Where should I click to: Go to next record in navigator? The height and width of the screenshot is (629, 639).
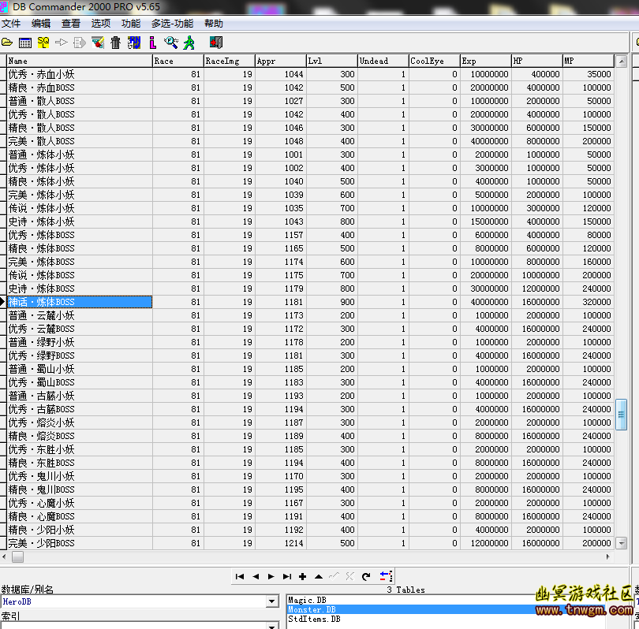pos(271,576)
